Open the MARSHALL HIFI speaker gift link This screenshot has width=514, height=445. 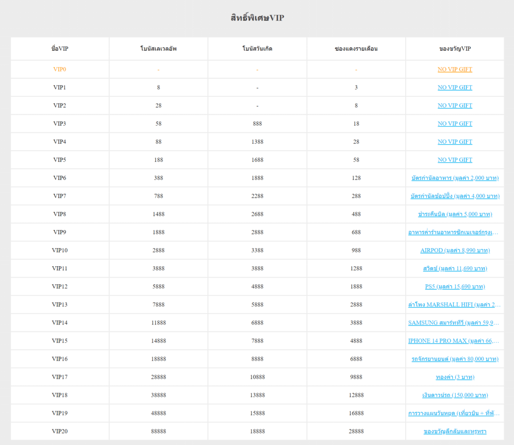[454, 304]
